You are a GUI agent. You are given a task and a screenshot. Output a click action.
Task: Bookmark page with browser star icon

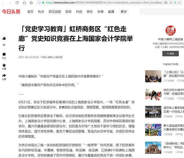tap(31, 3)
